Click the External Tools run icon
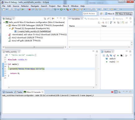The image size is (135, 120). click(67, 9)
